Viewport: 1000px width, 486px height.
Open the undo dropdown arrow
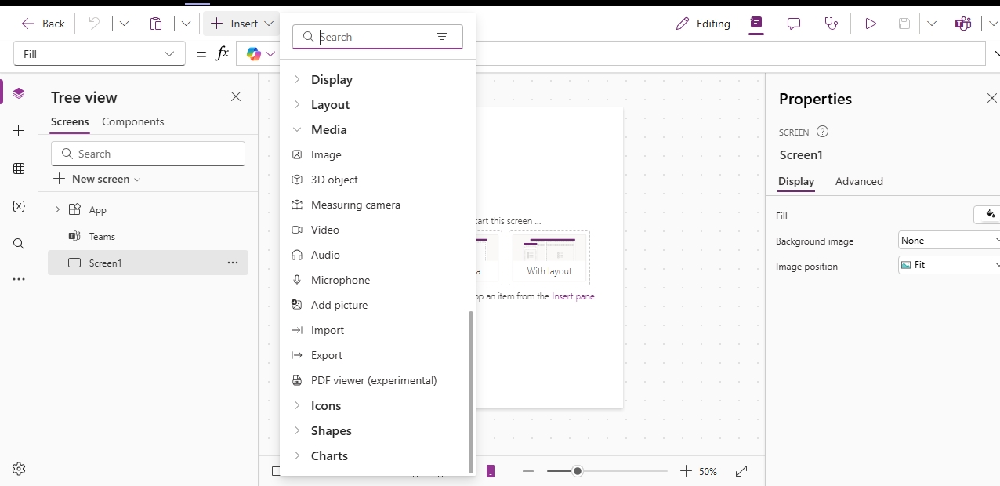124,24
